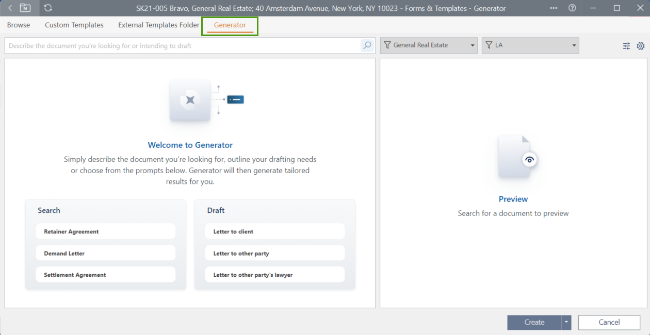Image resolution: width=650 pixels, height=335 pixels.
Task: Open the matter folder icon
Action: 25,8
